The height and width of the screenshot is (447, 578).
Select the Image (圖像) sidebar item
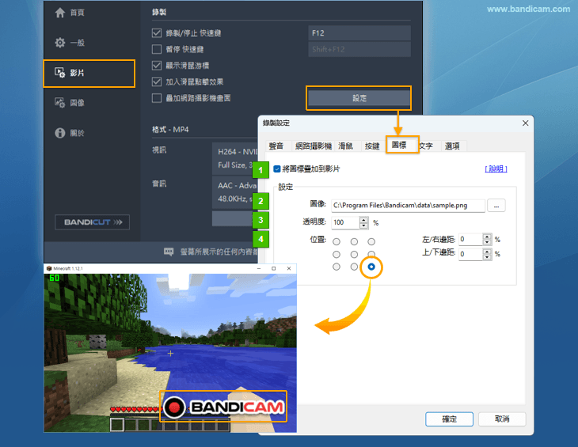(x=70, y=103)
